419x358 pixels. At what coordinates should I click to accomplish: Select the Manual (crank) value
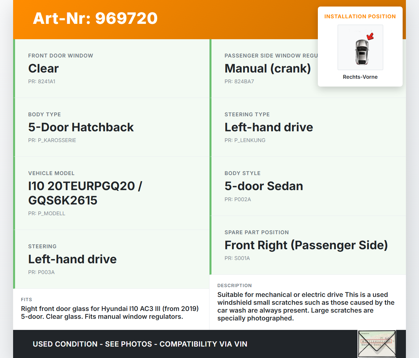tap(267, 68)
